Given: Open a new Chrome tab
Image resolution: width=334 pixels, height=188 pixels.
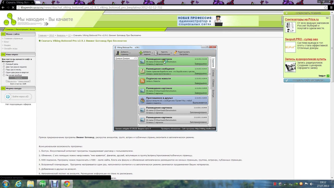Looking at the screenshot, I should (x=38, y=2).
